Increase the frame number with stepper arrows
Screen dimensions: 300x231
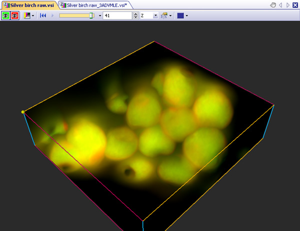[x=135, y=14]
